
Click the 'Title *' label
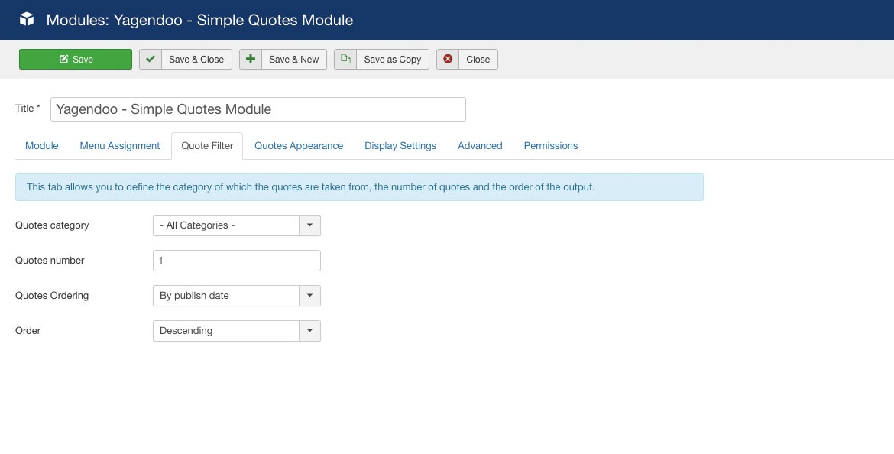click(28, 109)
